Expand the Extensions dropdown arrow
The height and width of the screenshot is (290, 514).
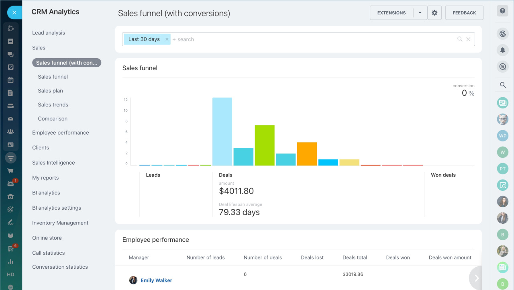tap(420, 13)
